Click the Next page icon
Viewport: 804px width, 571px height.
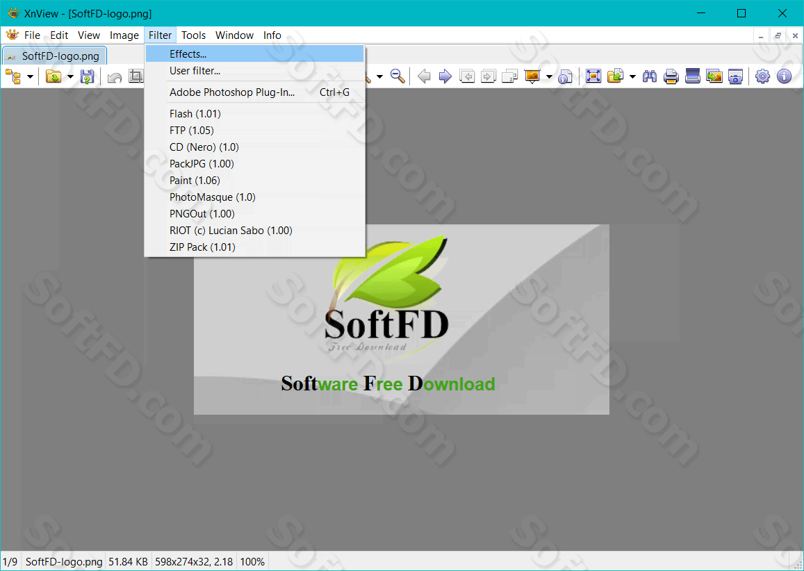(x=488, y=76)
